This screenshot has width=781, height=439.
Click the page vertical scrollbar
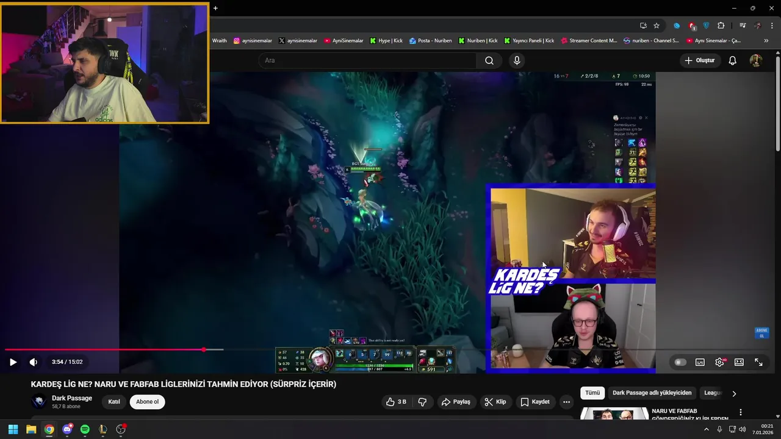point(777,104)
